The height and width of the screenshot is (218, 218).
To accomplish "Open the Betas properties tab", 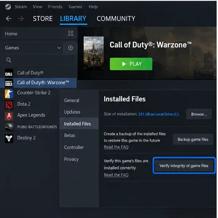I will 79,135.
